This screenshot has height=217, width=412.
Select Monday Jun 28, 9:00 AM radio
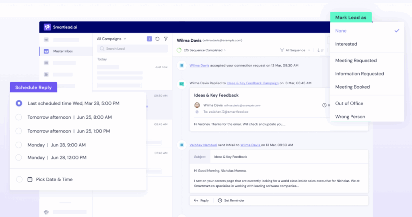pos(19,145)
